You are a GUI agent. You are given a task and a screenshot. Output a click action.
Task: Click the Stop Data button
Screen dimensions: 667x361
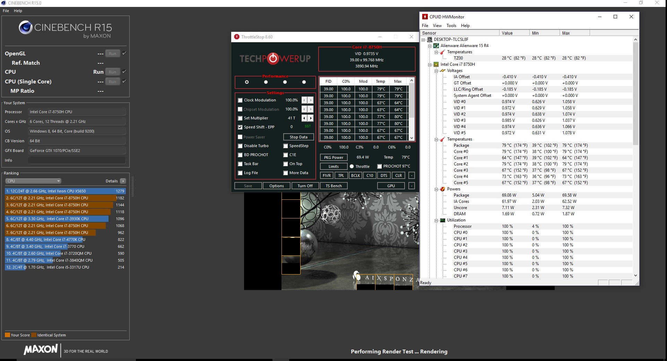tap(298, 137)
